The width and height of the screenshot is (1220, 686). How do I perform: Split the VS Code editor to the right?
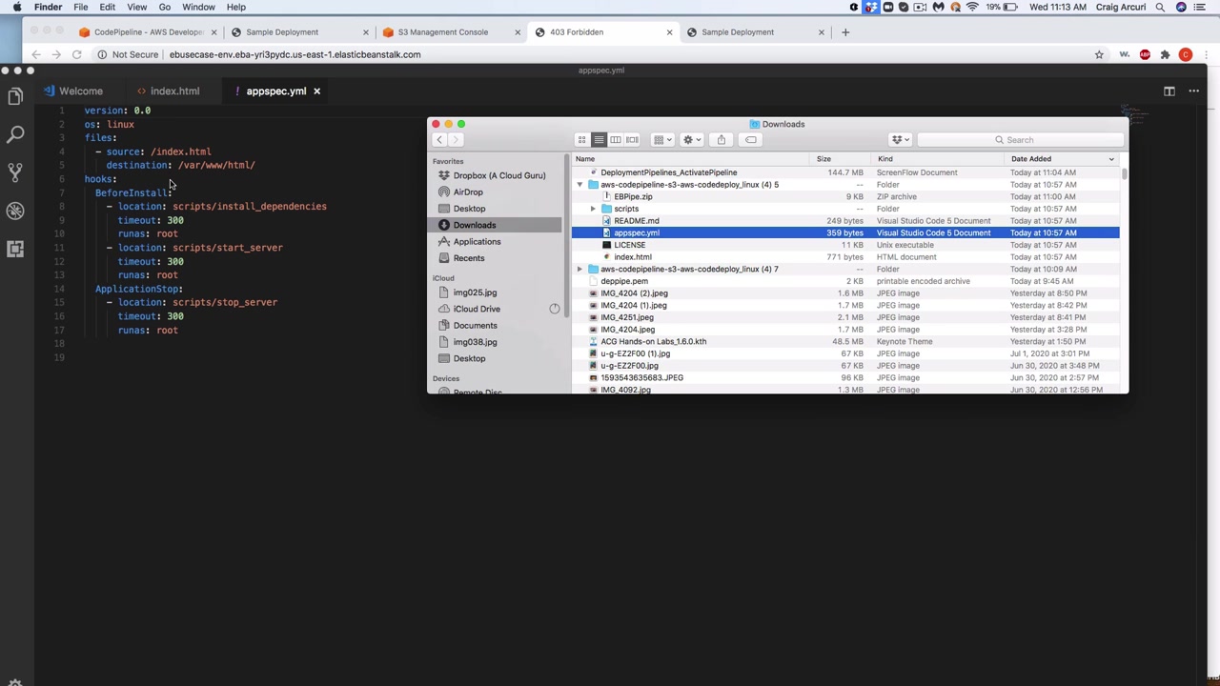point(1169,91)
